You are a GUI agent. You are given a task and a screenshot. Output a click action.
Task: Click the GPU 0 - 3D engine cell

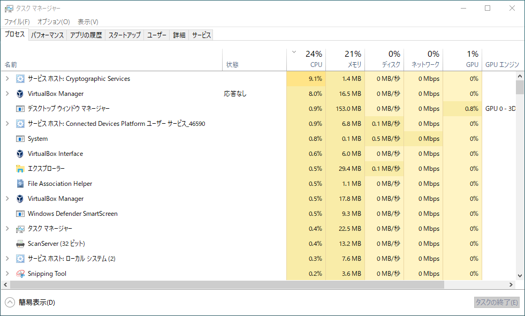tap(500, 109)
